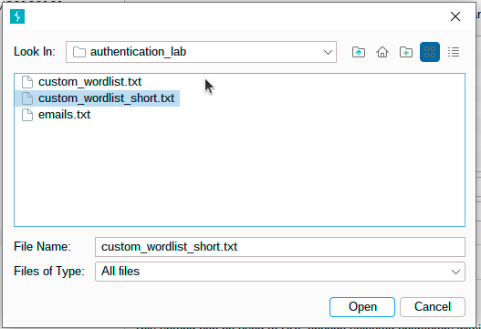Click the Cancel button
Image resolution: width=481 pixels, height=329 pixels.
click(433, 307)
